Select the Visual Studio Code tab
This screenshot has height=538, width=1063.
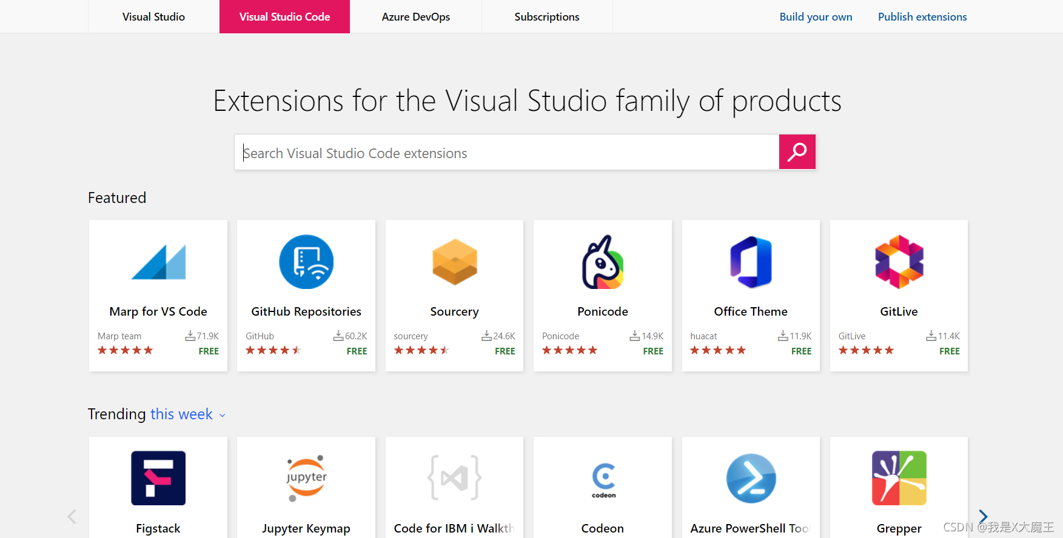284,16
